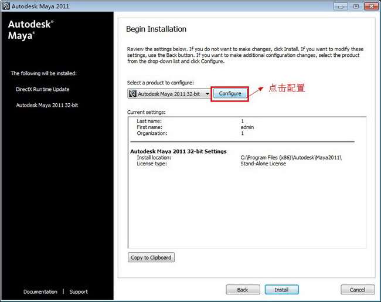This screenshot has height=302, width=381.
Task: Click the install location path text
Action: coord(291,158)
